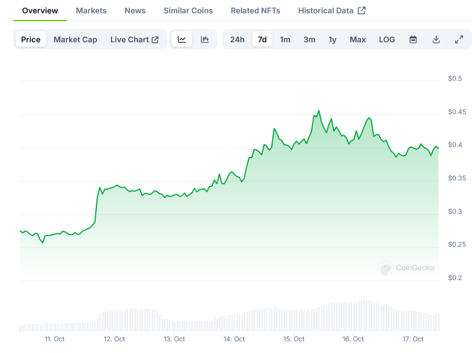This screenshot has height=353, width=472.
Task: Click the 11. Oct date label
Action: [x=55, y=339]
